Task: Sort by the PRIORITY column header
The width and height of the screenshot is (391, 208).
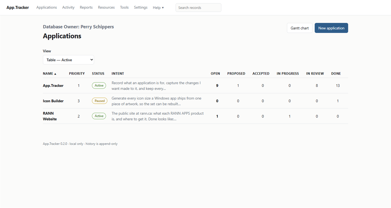Action: pos(77,74)
